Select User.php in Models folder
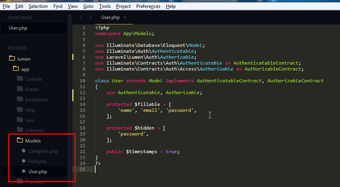340x187 pixels. pos(38,172)
